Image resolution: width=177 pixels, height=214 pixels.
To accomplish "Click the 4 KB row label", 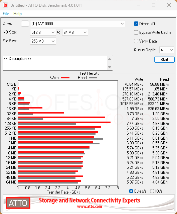I will 12,99.
